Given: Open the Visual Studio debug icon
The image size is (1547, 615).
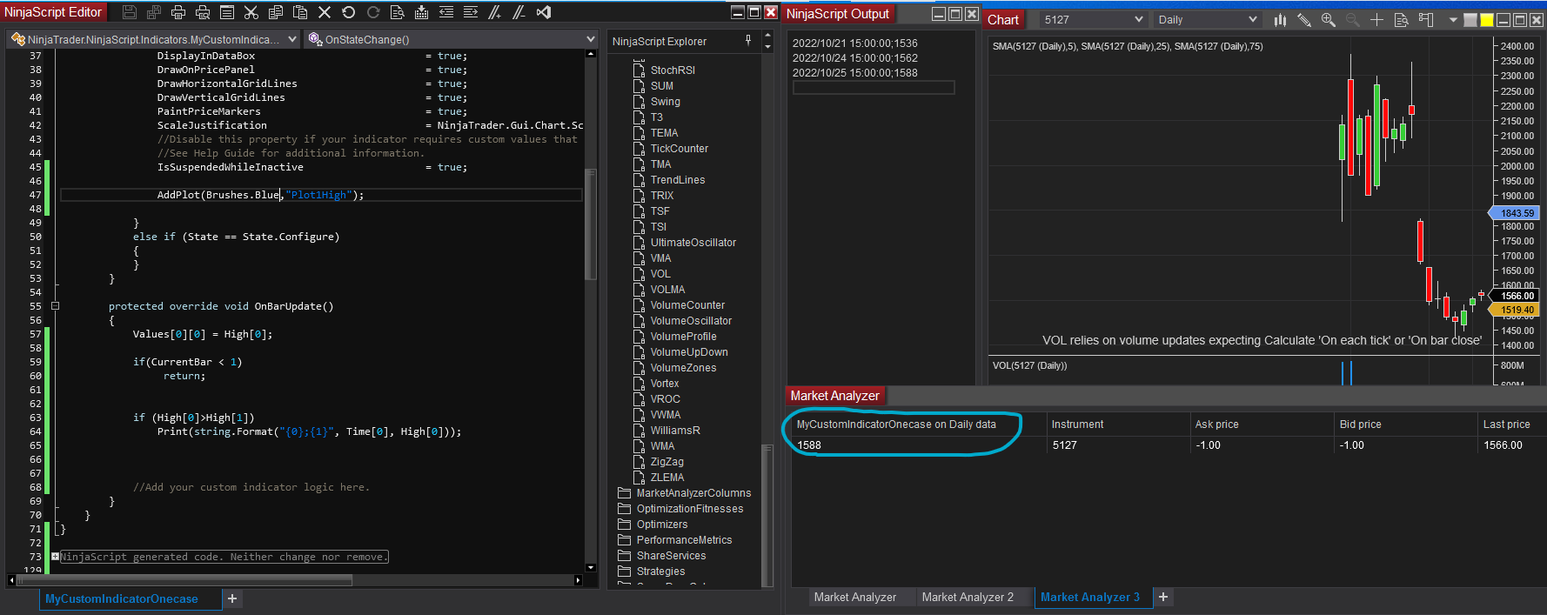Looking at the screenshot, I should (x=544, y=12).
